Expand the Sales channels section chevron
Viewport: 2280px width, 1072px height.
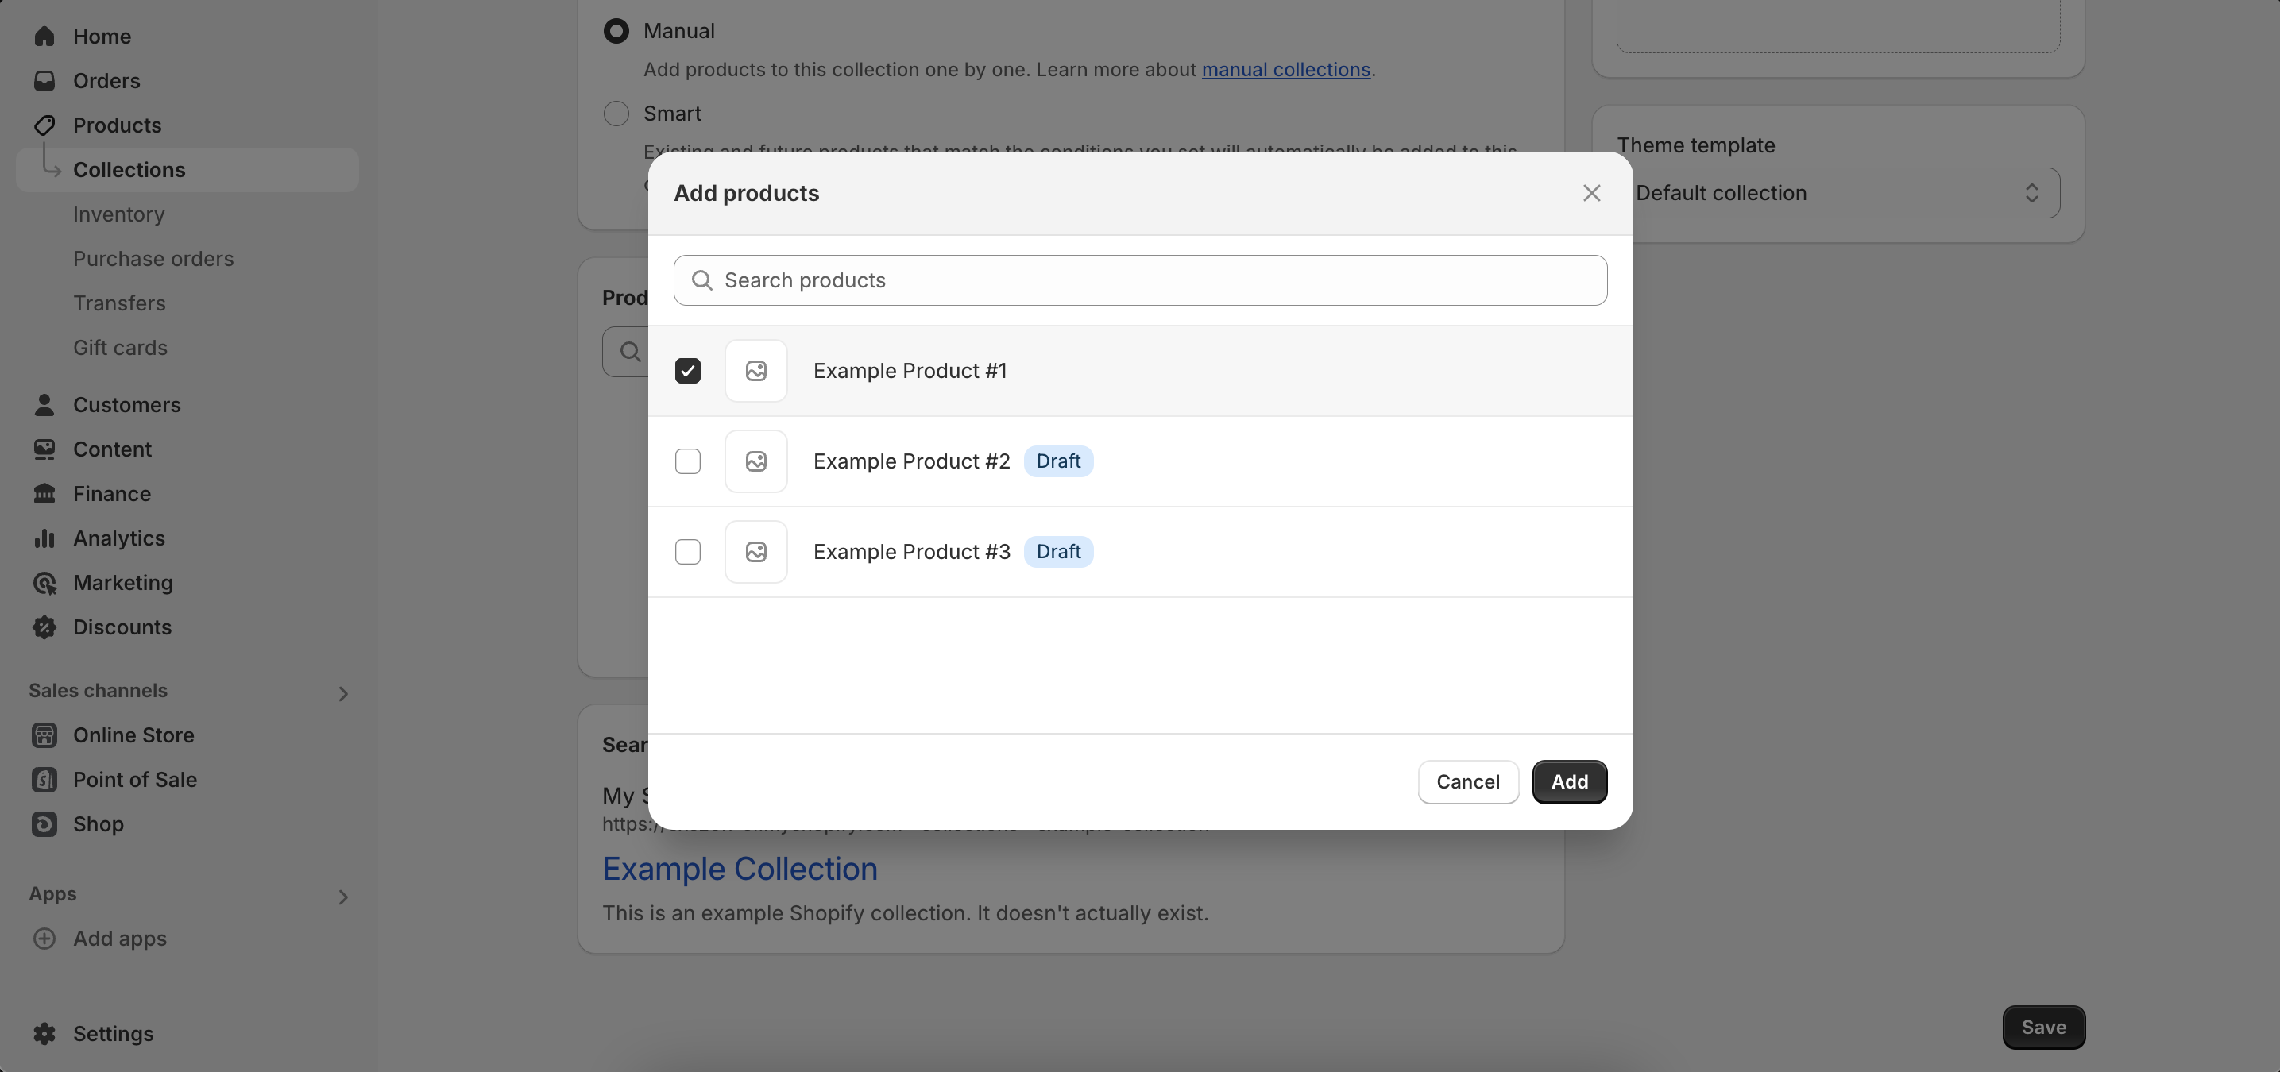click(x=343, y=693)
